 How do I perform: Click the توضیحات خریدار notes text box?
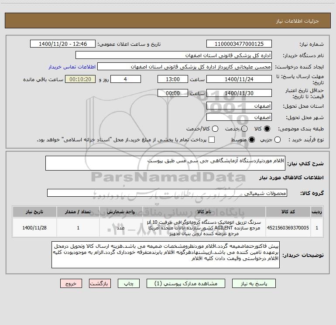coord(165,255)
